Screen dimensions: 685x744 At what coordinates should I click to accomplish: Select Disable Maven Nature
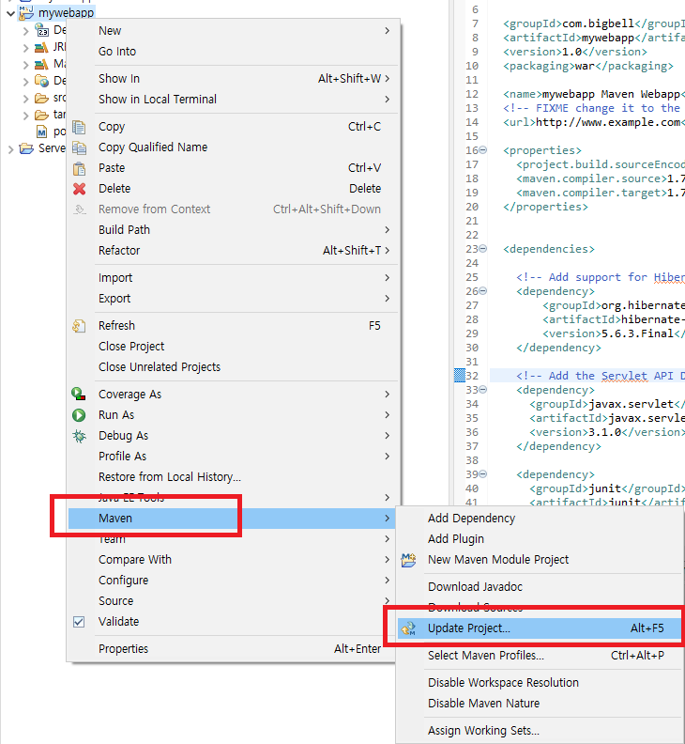[540, 704]
